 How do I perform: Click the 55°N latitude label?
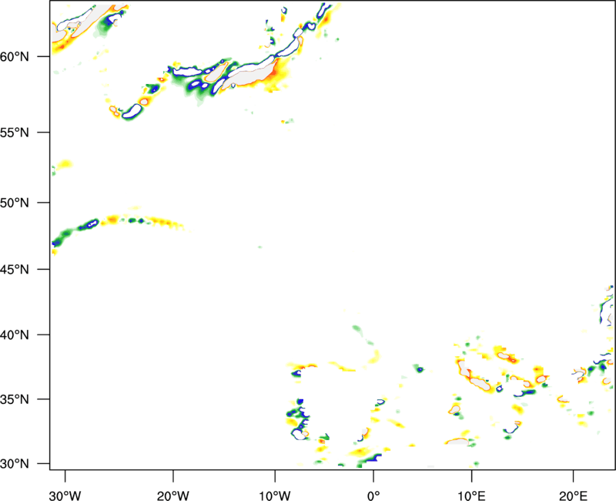(x=15, y=132)
